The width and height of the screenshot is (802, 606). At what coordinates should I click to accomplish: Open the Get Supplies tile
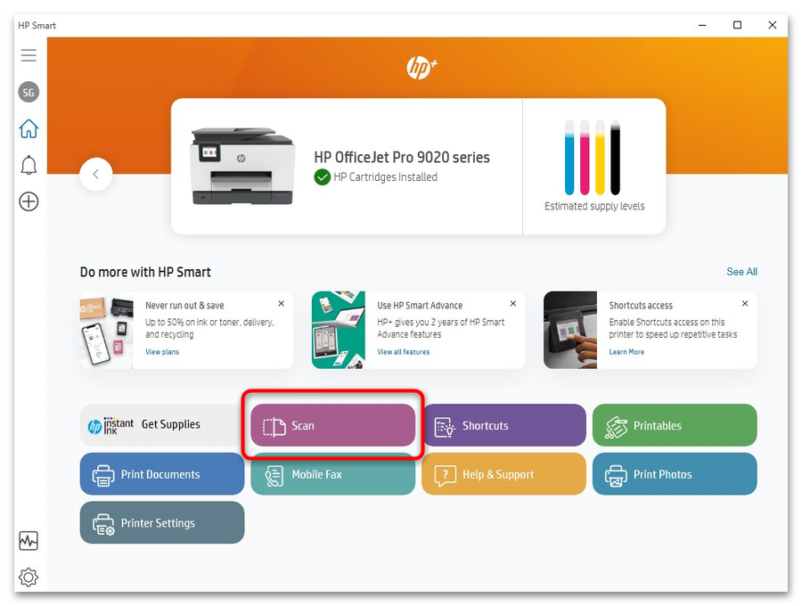click(162, 425)
